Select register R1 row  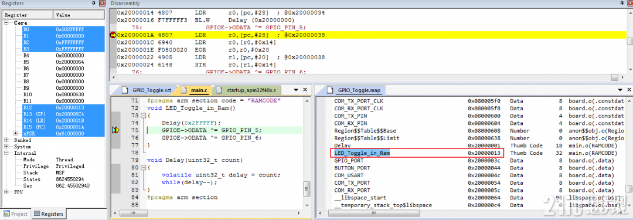pos(64,36)
